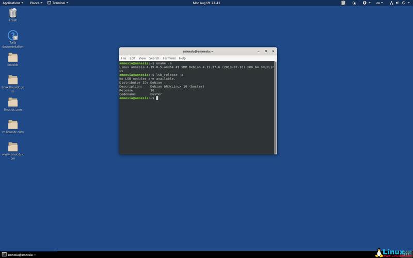Minimize the terminal window
The image size is (413, 258).
coord(259,51)
